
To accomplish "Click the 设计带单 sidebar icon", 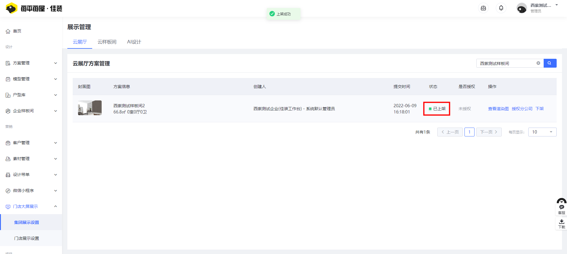I will pyautogui.click(x=8, y=175).
